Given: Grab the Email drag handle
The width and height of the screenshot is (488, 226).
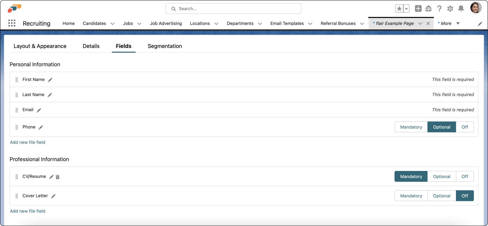Looking at the screenshot, I should point(17,110).
